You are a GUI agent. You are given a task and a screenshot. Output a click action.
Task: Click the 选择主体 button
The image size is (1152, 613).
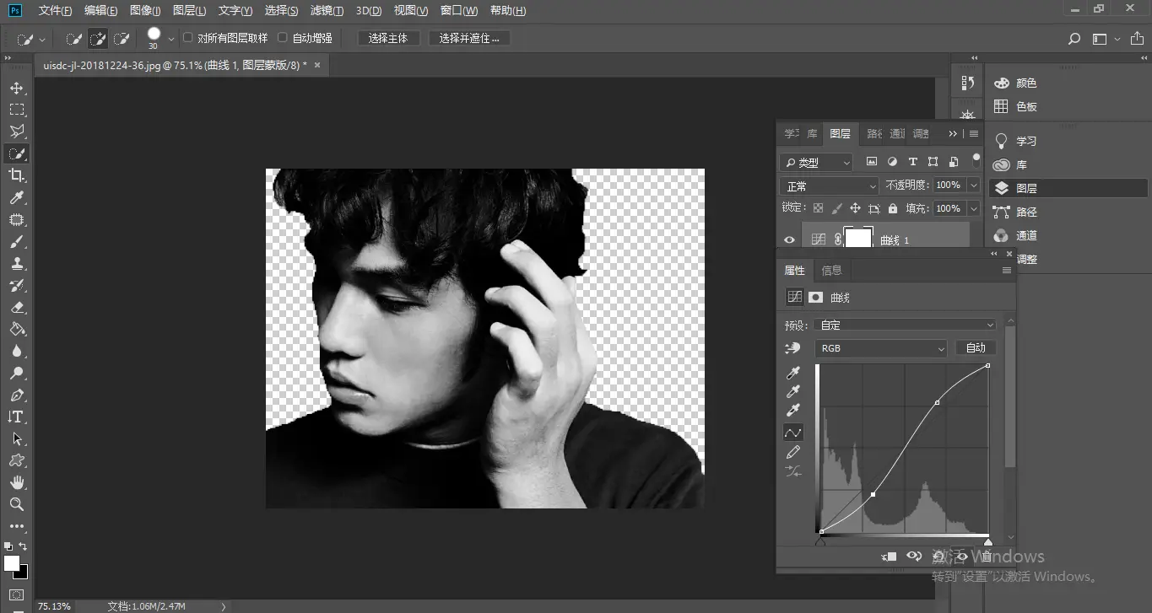pos(388,39)
